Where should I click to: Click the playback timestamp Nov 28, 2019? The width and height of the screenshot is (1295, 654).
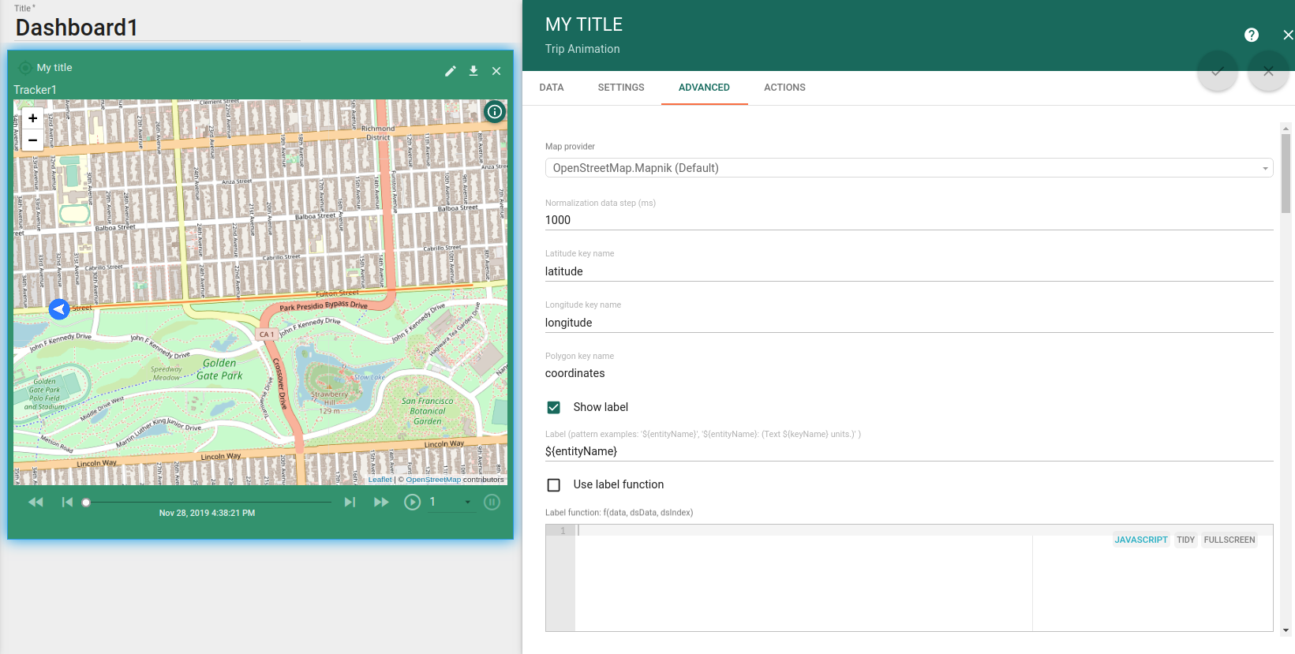[207, 513]
